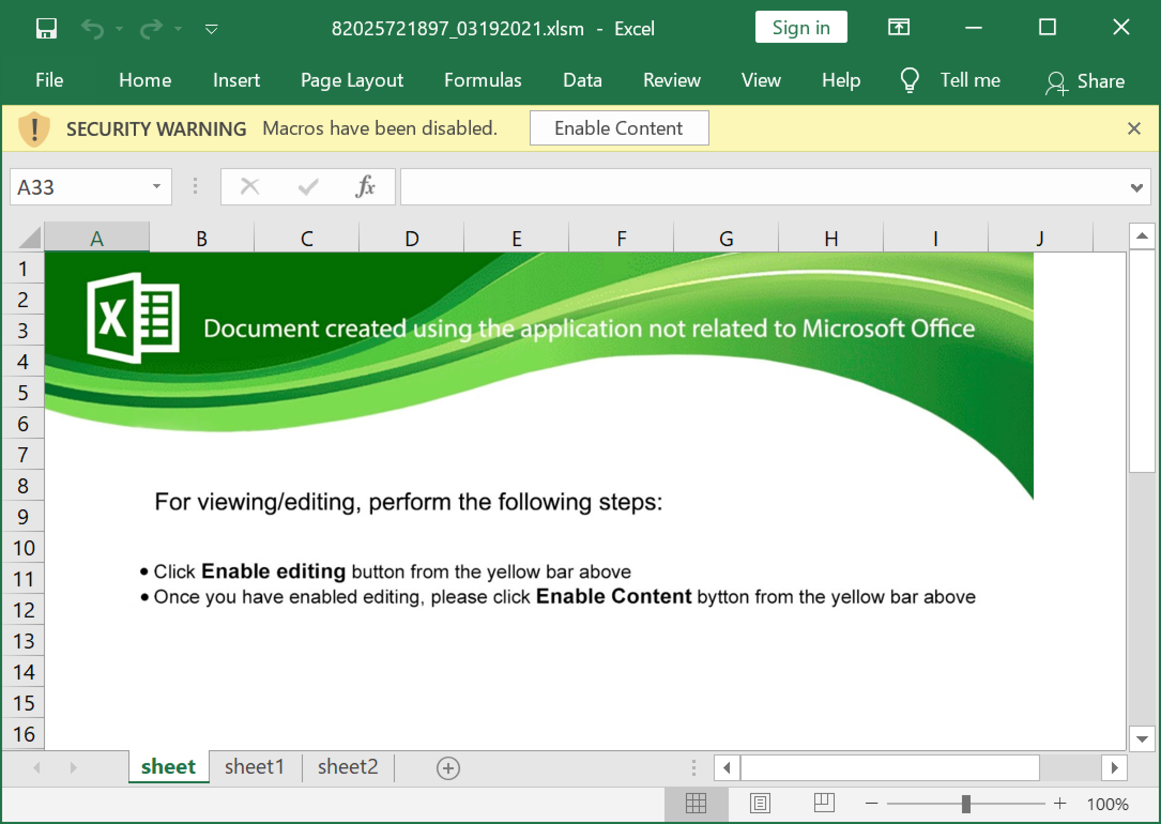Click next sheet navigation arrow
The width and height of the screenshot is (1161, 824).
[73, 768]
